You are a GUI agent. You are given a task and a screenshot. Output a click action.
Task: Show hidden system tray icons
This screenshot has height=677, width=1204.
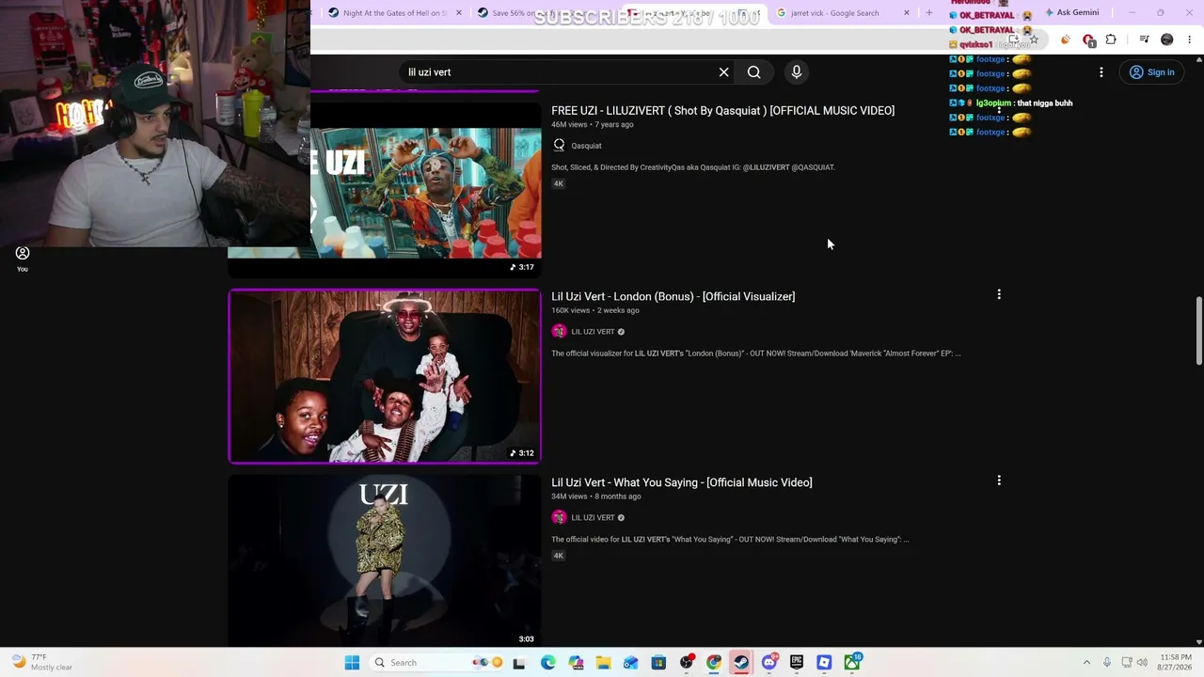[x=1086, y=663]
